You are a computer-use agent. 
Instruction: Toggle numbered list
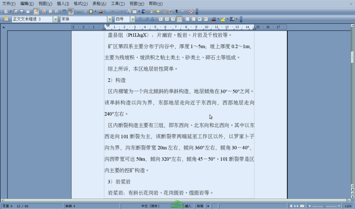coord(187,19)
